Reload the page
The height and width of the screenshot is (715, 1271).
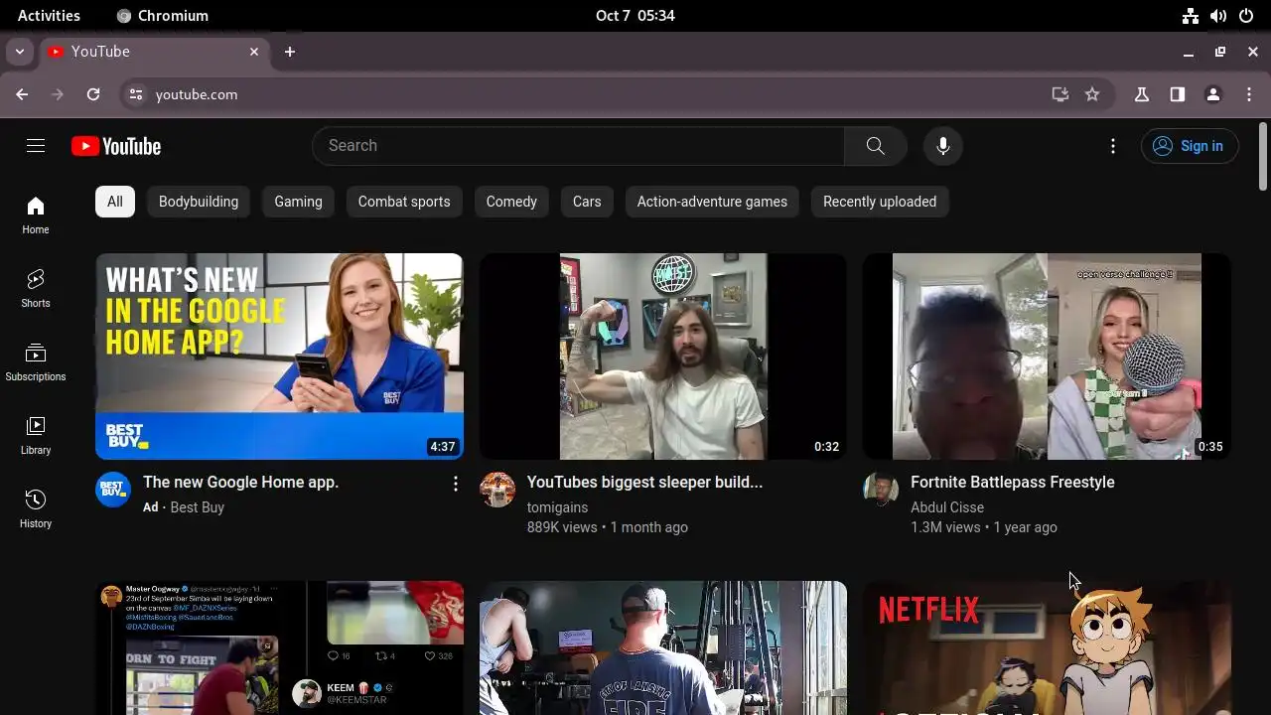(93, 94)
